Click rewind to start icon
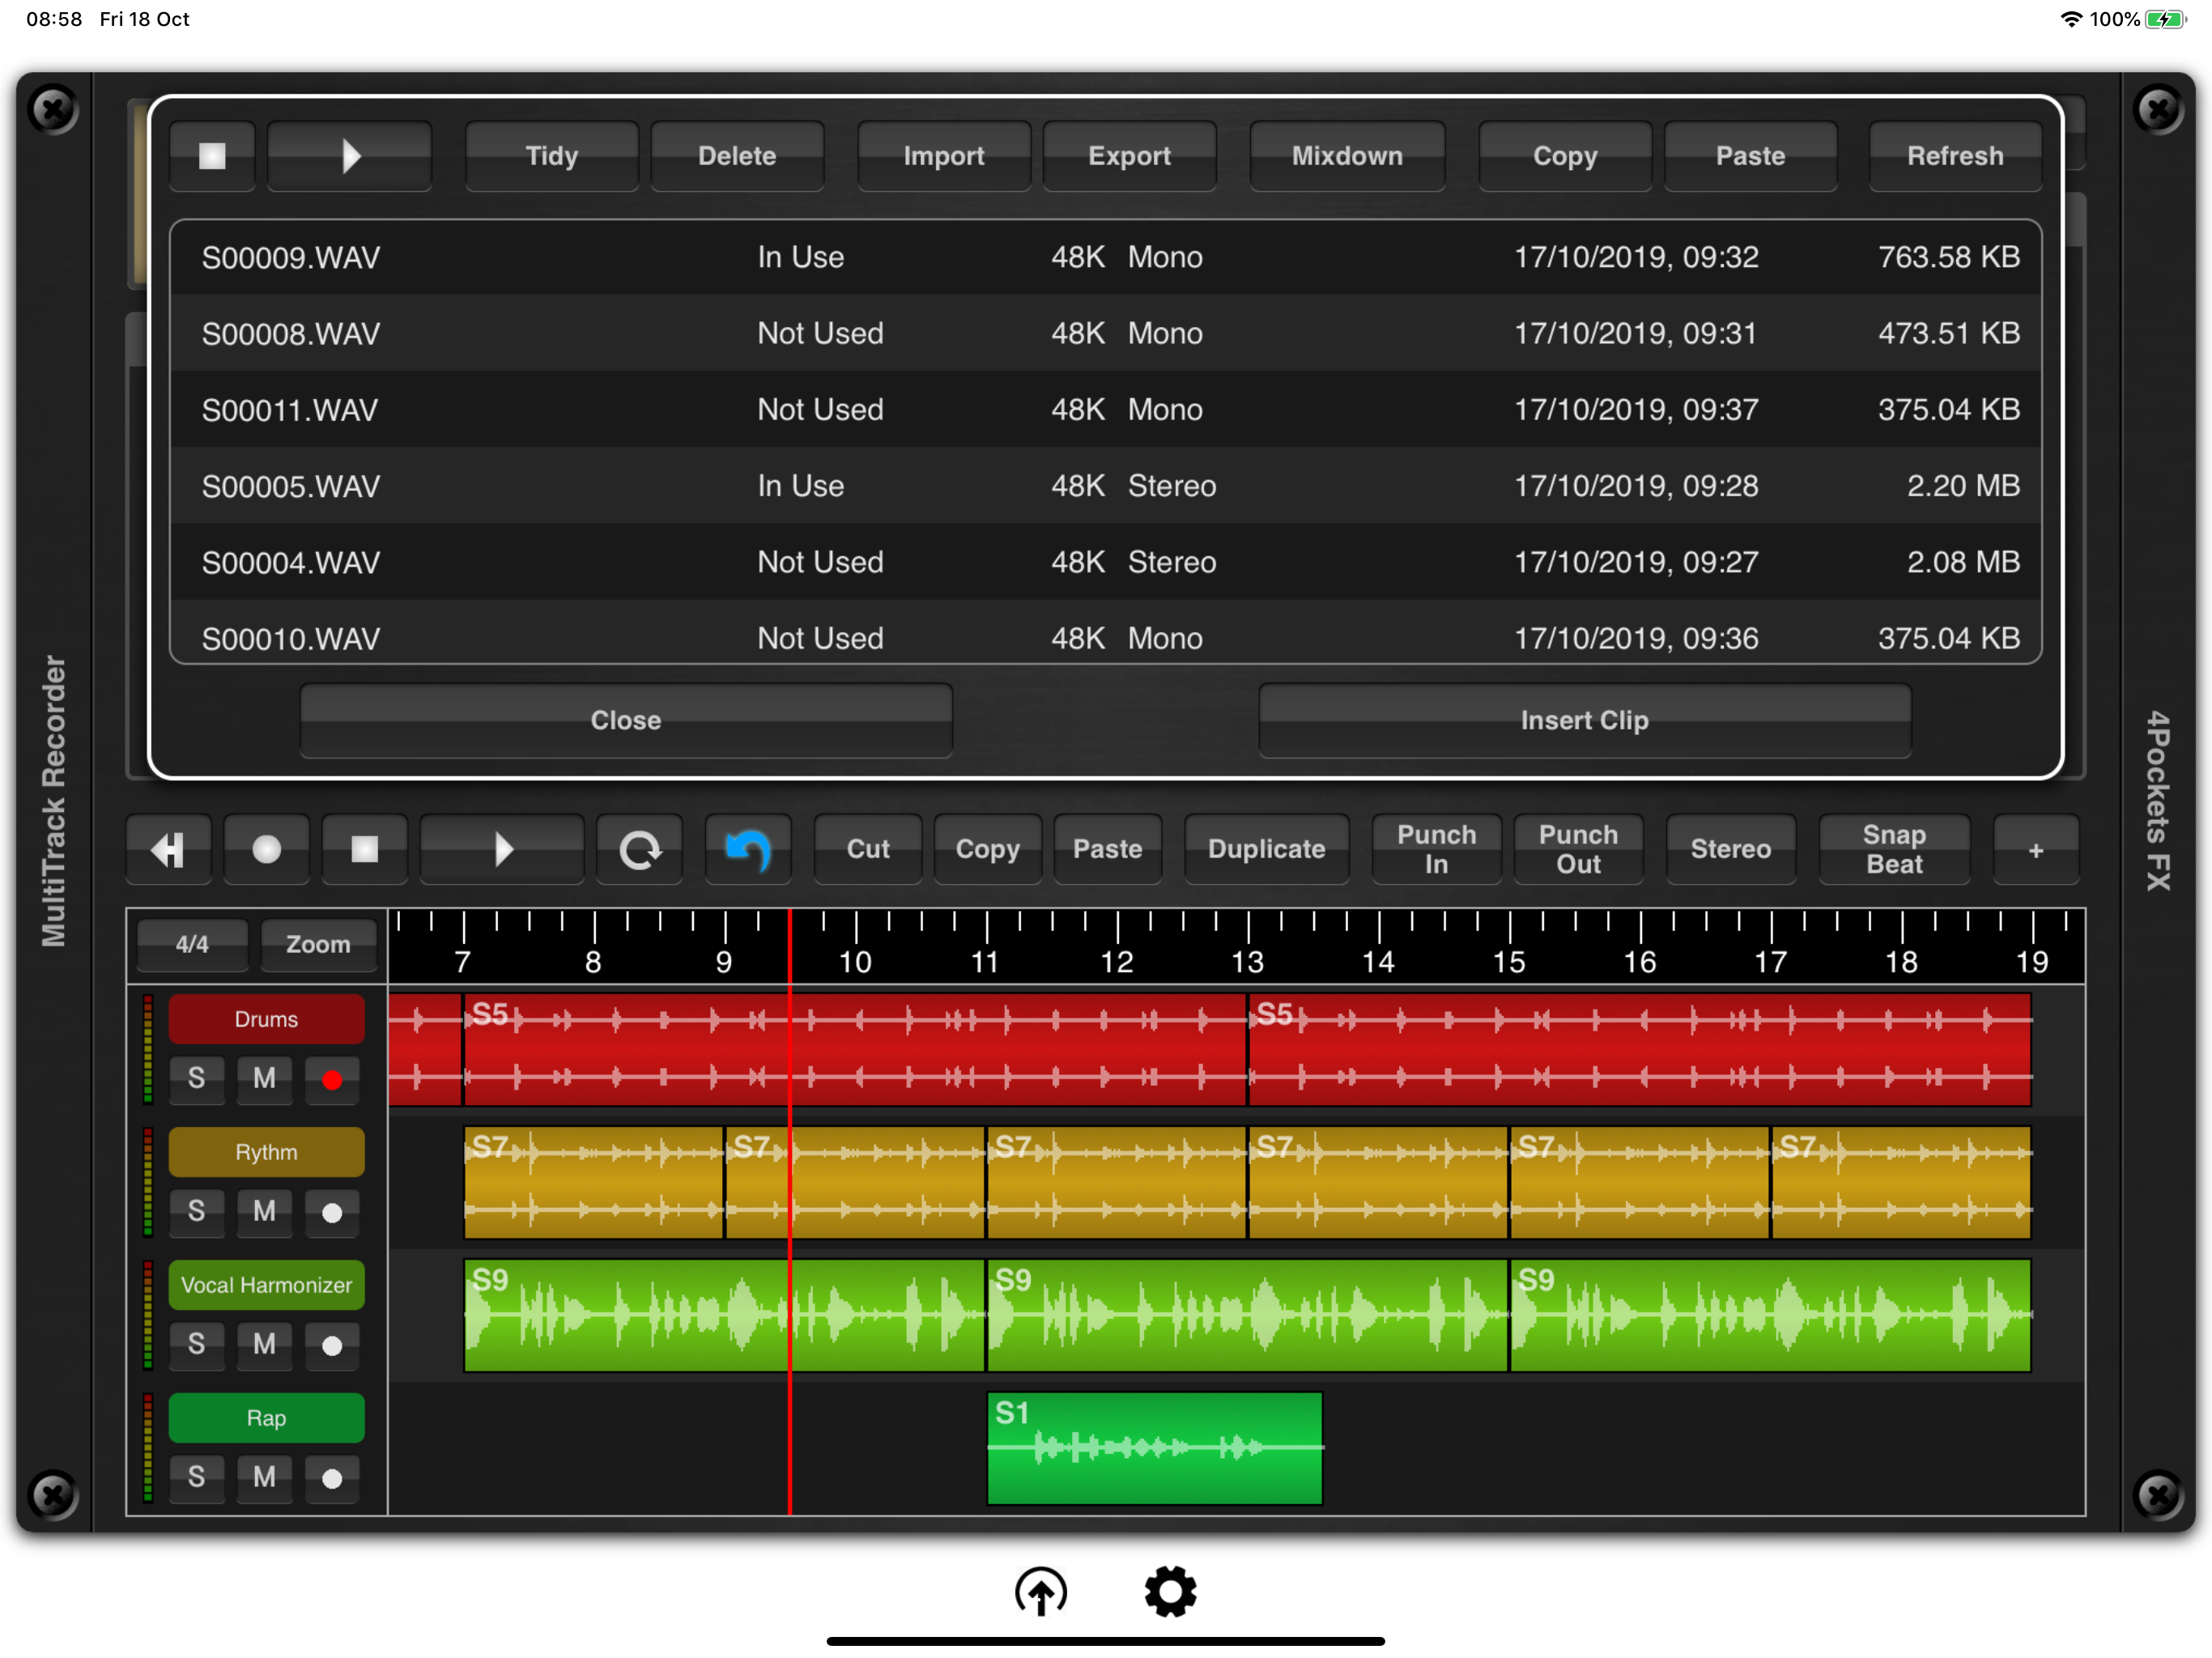2212x1658 pixels. coord(168,849)
